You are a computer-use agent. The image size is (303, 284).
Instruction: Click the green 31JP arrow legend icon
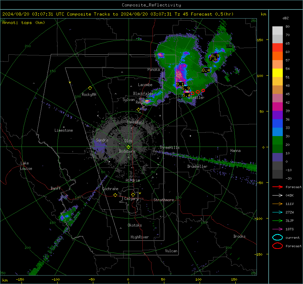pos(277,221)
